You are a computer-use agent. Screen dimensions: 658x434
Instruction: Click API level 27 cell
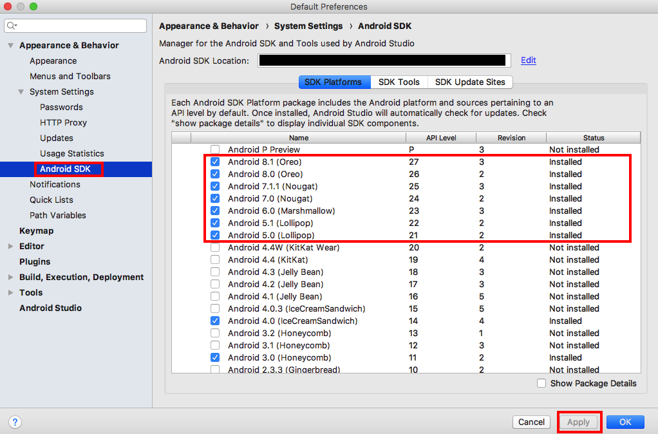pyautogui.click(x=414, y=162)
